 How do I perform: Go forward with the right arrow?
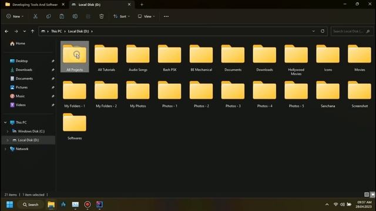[16, 31]
